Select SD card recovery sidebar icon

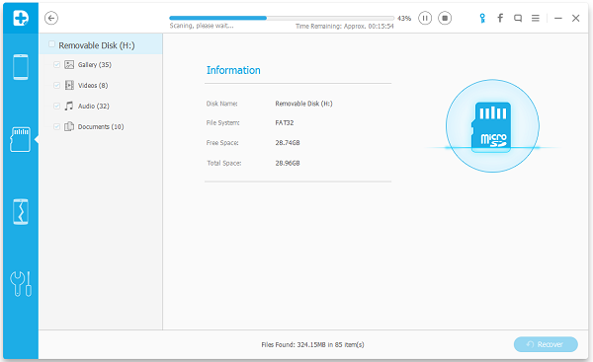(20, 139)
